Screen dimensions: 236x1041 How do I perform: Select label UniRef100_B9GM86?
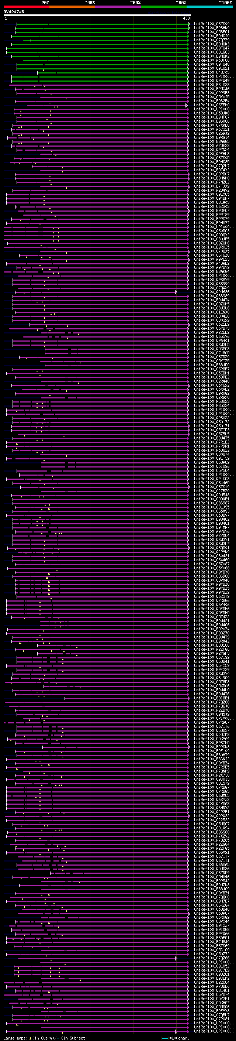(x=212, y=121)
